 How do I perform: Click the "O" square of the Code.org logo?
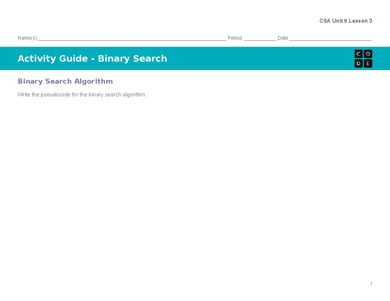pos(368,54)
